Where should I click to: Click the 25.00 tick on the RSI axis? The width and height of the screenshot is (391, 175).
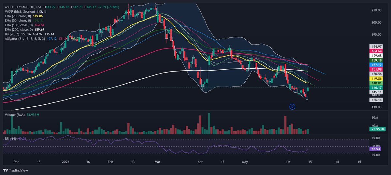tap(375, 155)
